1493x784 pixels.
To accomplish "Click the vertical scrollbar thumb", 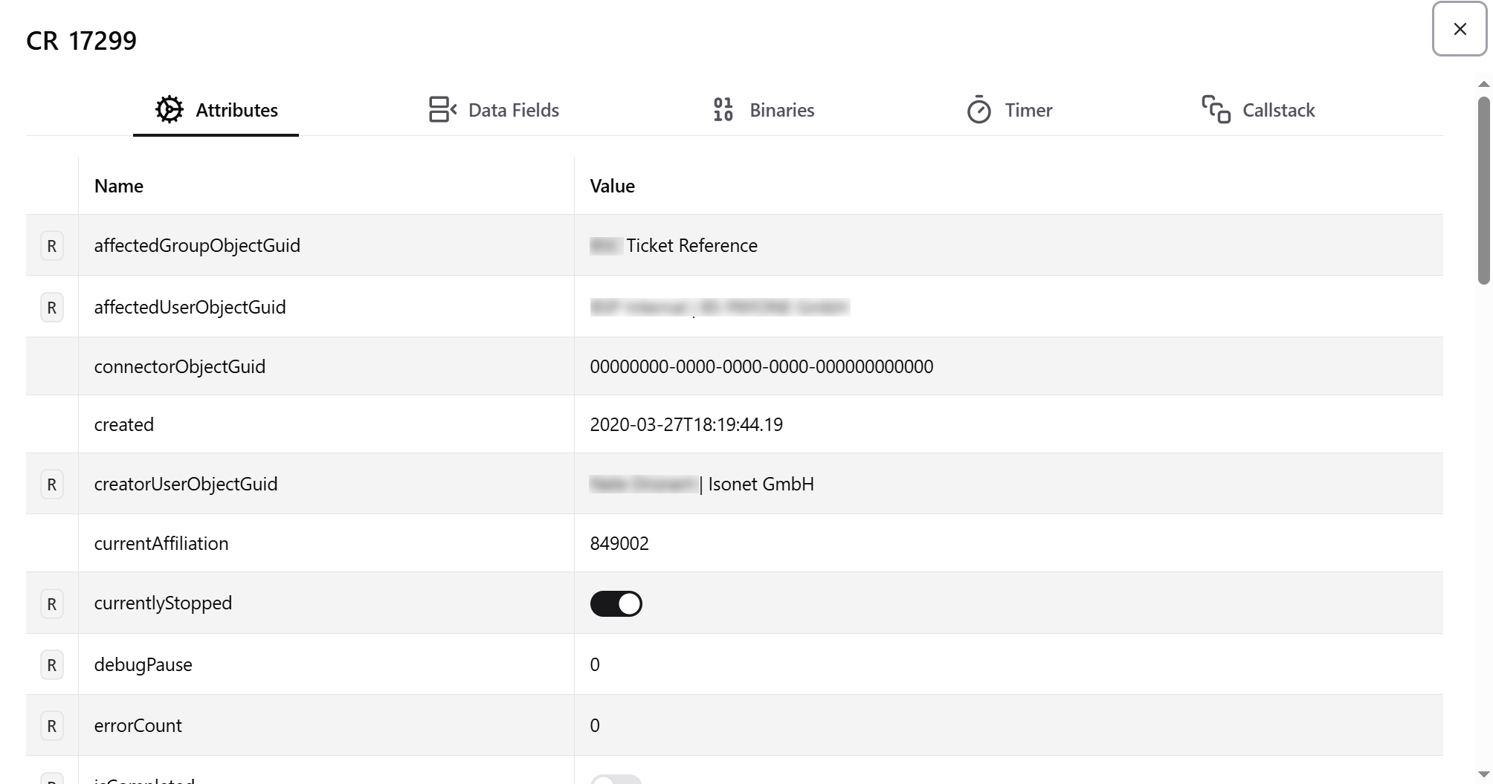I will [1484, 190].
